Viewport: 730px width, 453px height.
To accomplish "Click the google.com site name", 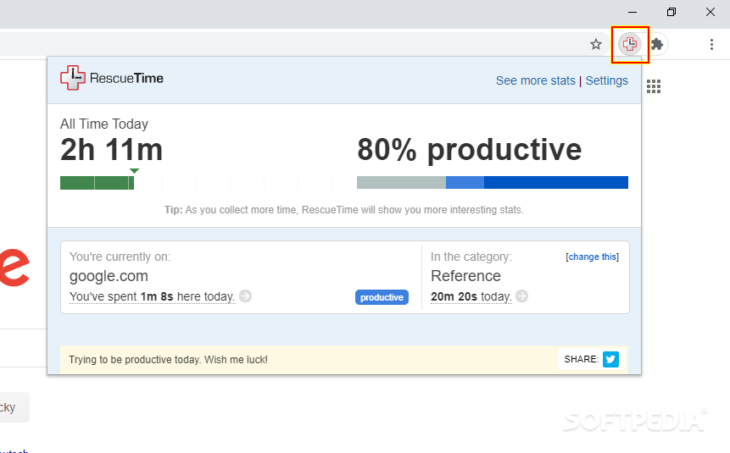I will pyautogui.click(x=109, y=276).
